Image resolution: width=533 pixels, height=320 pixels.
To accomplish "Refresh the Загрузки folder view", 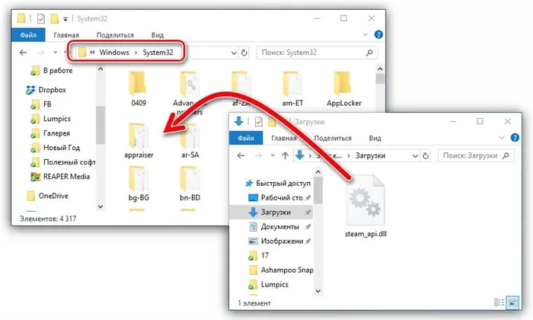I will (425, 155).
